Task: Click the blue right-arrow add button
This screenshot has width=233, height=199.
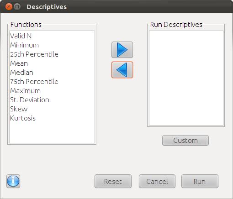Action: [122, 50]
